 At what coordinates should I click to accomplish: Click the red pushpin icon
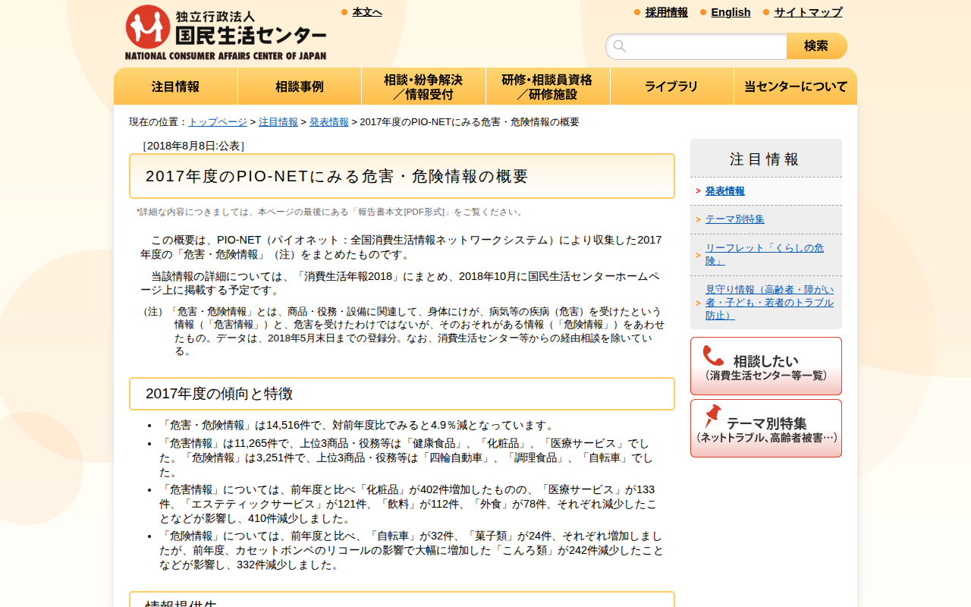point(712,416)
